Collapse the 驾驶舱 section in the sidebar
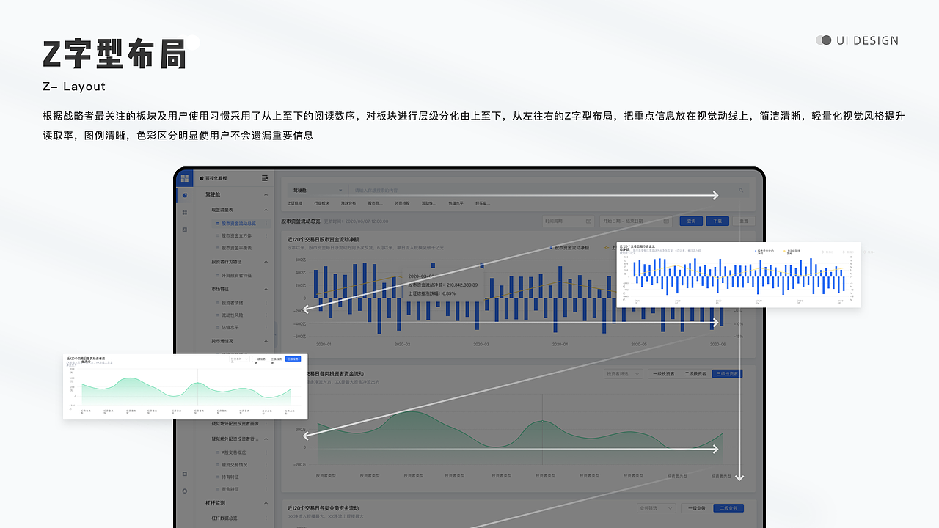 266,195
